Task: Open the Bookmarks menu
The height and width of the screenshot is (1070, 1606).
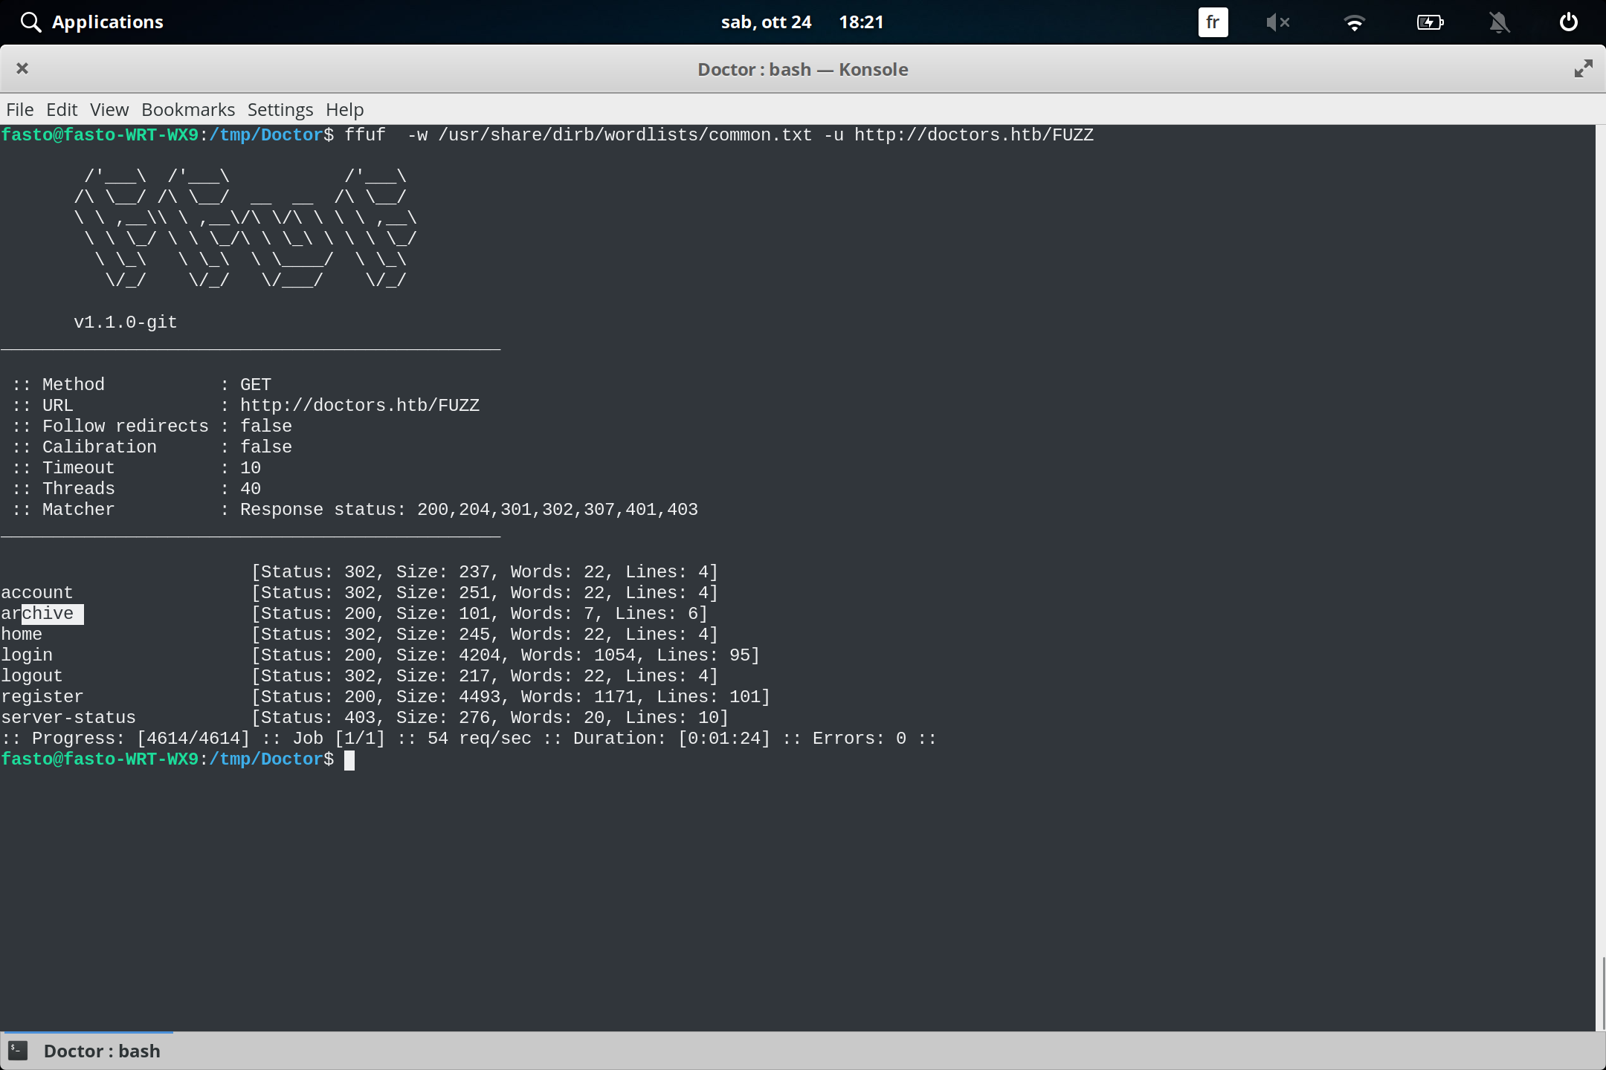Action: pos(187,109)
